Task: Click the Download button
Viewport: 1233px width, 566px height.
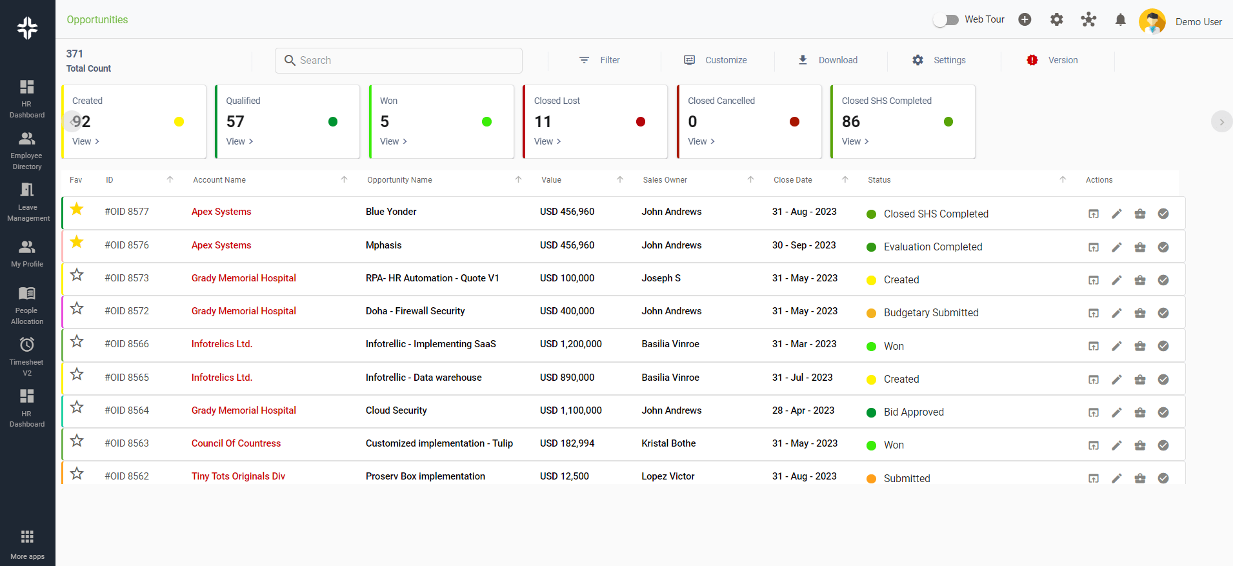Action: (828, 60)
